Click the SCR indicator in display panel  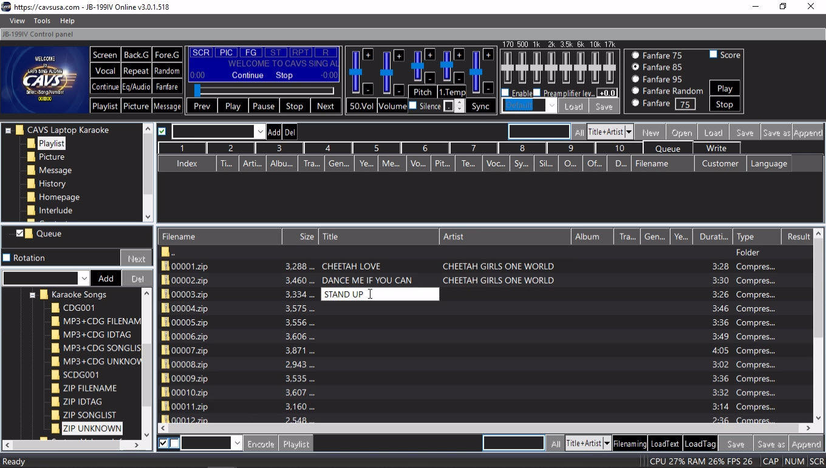coord(201,53)
